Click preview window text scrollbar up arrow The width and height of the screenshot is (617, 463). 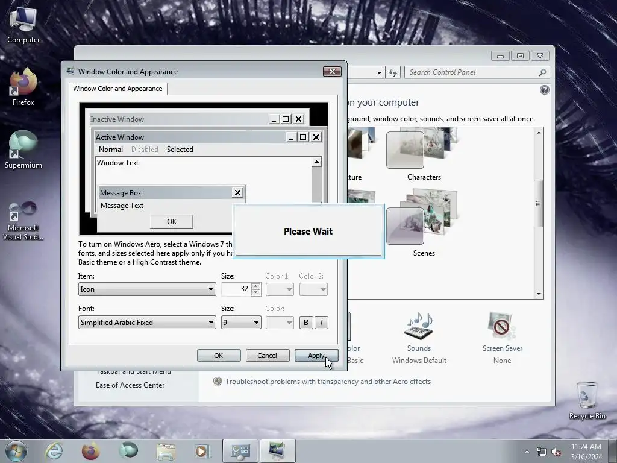coord(316,162)
